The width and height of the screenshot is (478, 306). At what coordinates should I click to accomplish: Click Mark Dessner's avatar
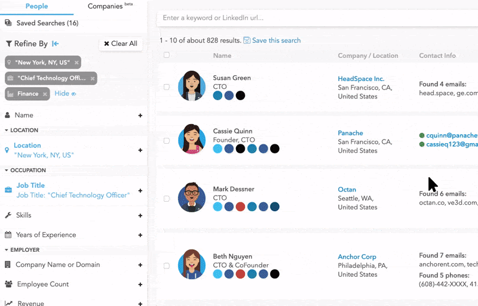pyautogui.click(x=192, y=197)
